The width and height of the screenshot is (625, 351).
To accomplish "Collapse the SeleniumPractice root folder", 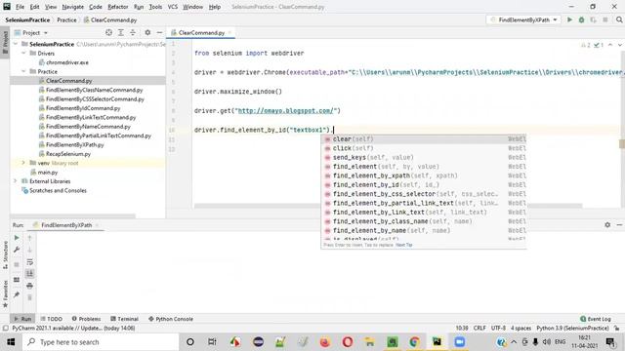I will [16, 44].
